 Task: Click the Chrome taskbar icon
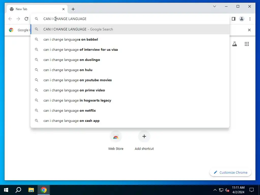44,190
